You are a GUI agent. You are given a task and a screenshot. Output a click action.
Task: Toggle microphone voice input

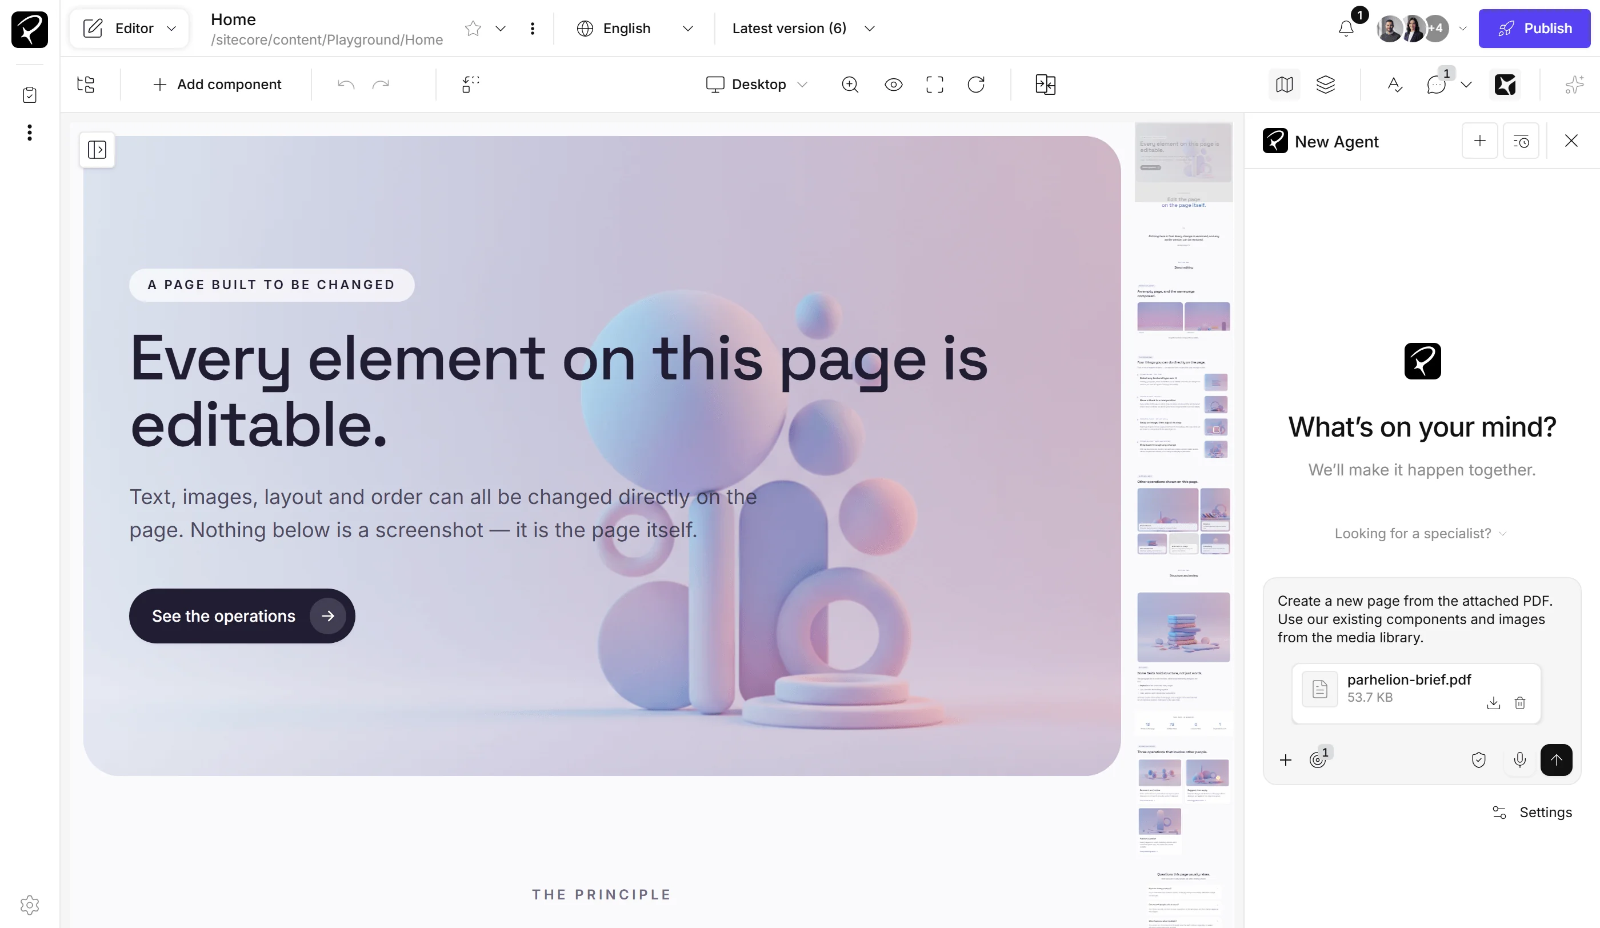point(1520,761)
